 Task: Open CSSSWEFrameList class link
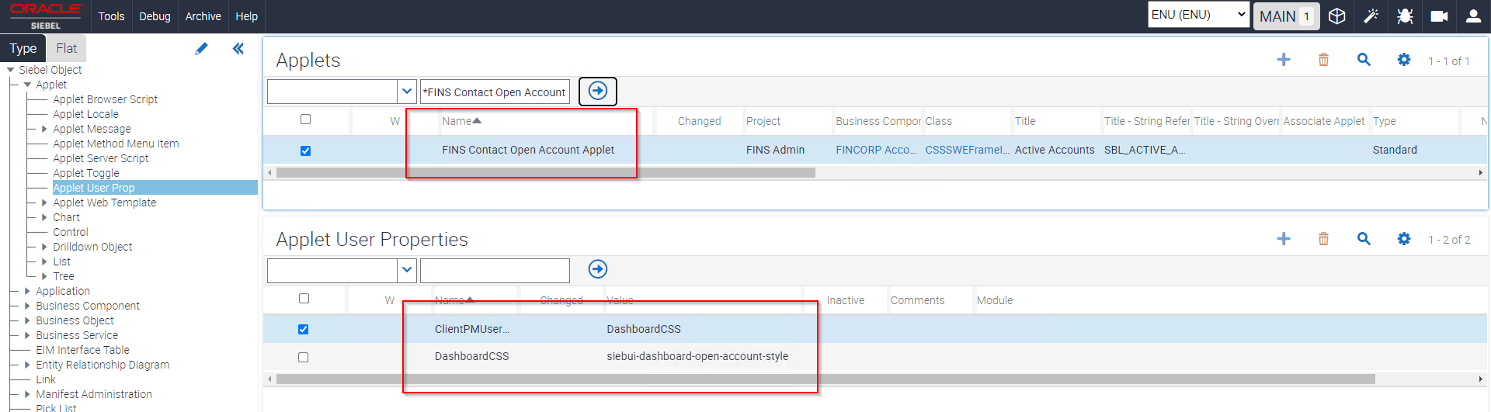967,150
